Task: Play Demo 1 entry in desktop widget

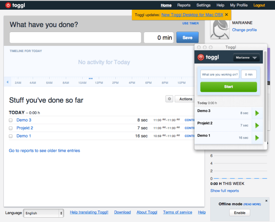Action: 257,138
